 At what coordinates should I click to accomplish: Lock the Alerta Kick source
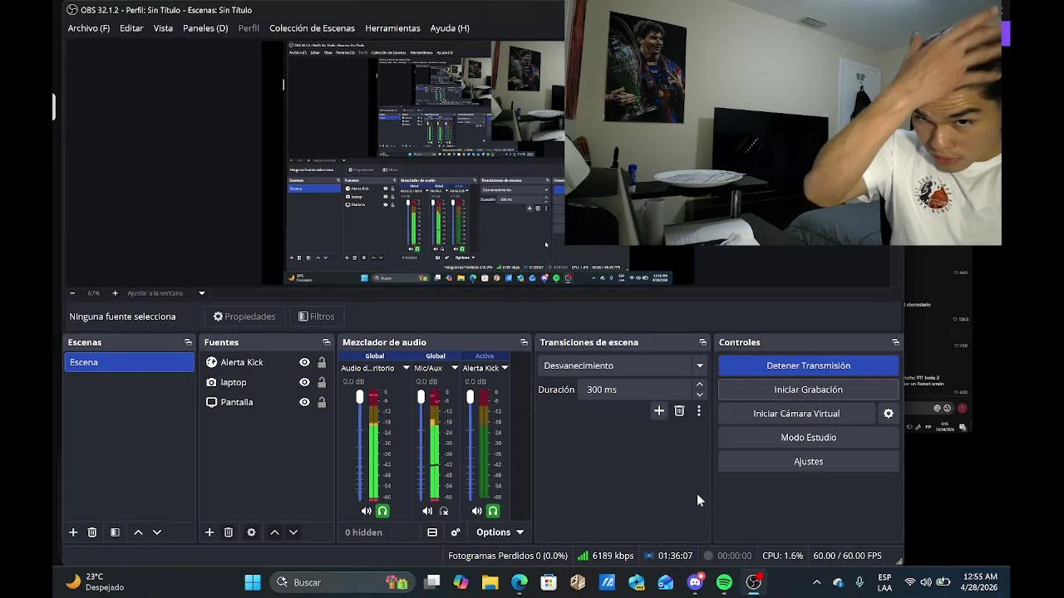(322, 362)
